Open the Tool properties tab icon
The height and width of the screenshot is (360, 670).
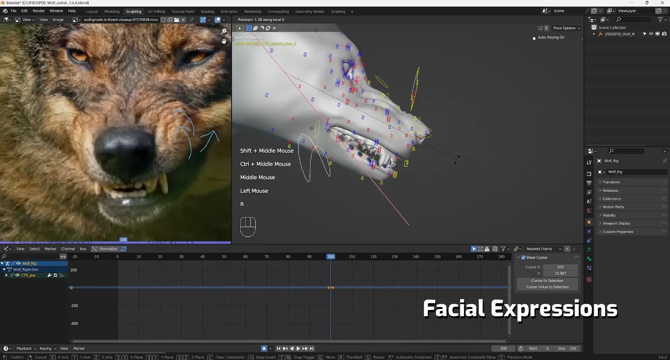pyautogui.click(x=589, y=162)
